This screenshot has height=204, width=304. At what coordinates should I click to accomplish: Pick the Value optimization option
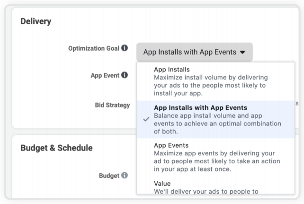click(162, 183)
